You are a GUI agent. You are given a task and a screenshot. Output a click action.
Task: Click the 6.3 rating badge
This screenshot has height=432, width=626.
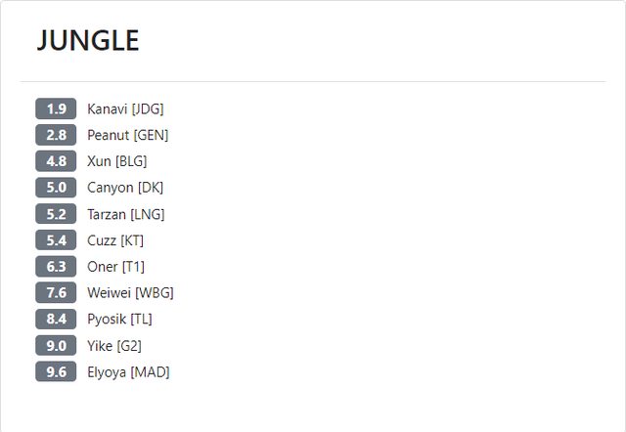click(56, 266)
